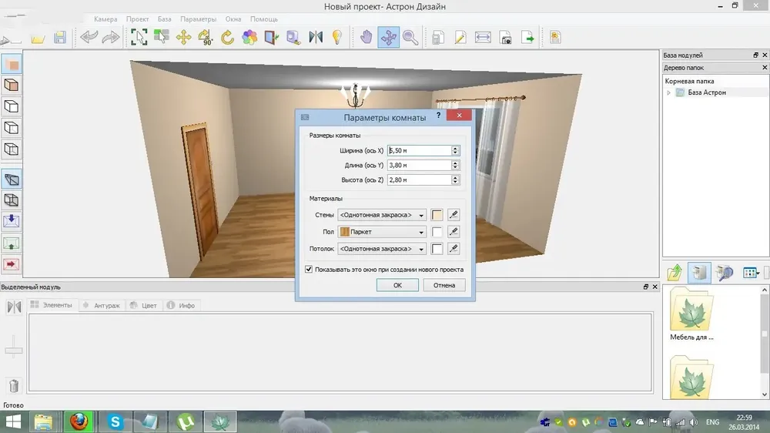The image size is (770, 433).
Task: Open the Камера menu
Action: point(105,19)
